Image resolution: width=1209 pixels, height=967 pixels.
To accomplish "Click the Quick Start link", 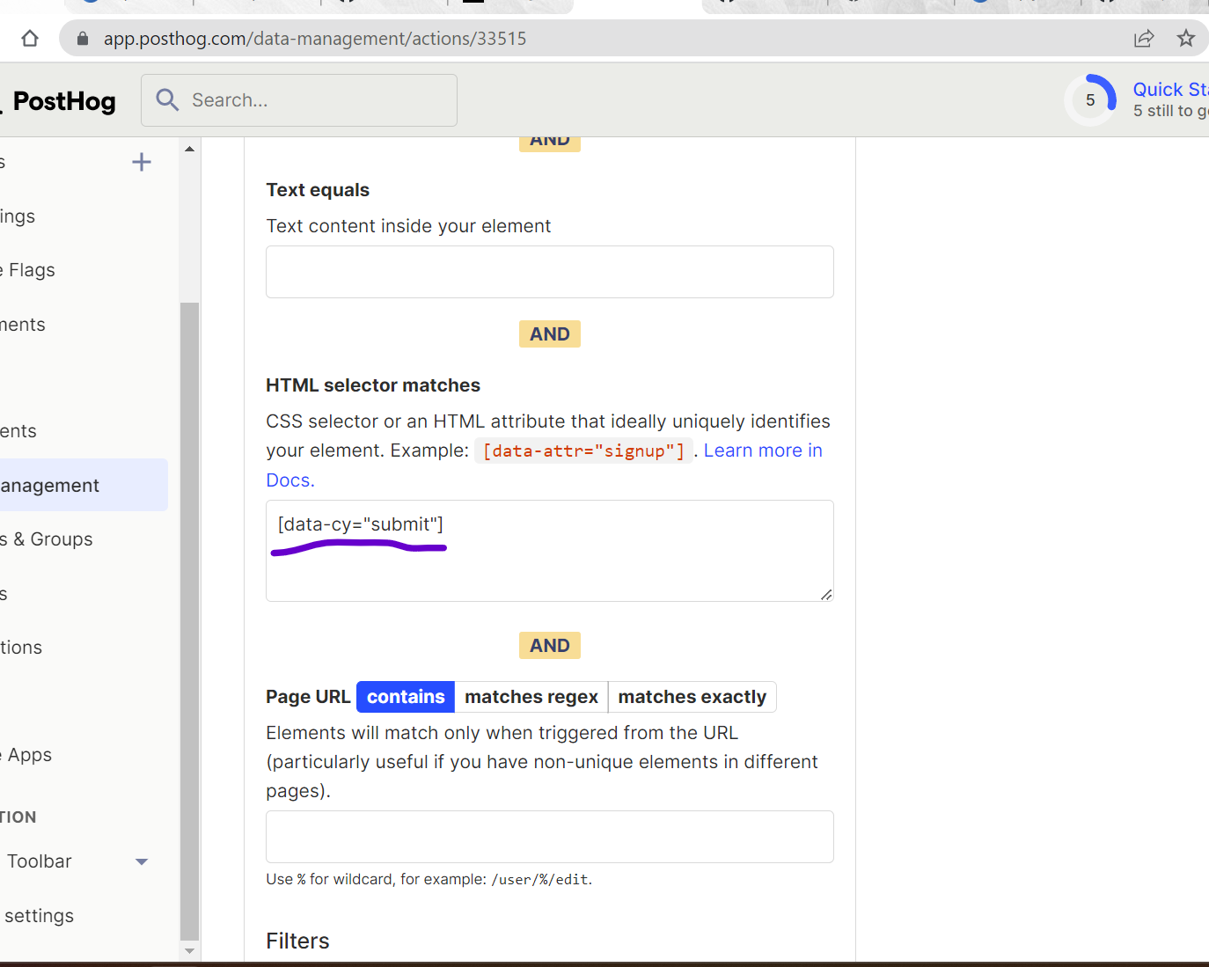I will [1170, 90].
